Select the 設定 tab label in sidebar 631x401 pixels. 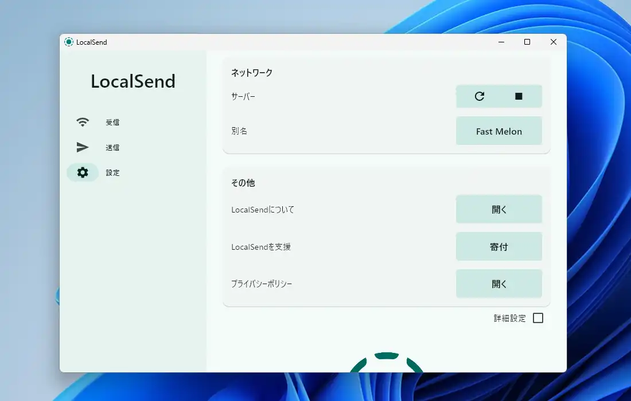112,173
